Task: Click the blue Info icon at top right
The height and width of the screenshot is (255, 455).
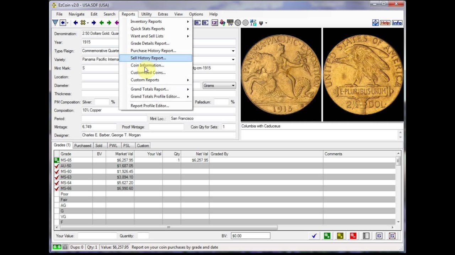Action: point(397,23)
